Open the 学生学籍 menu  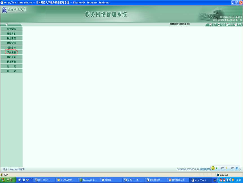point(11,29)
